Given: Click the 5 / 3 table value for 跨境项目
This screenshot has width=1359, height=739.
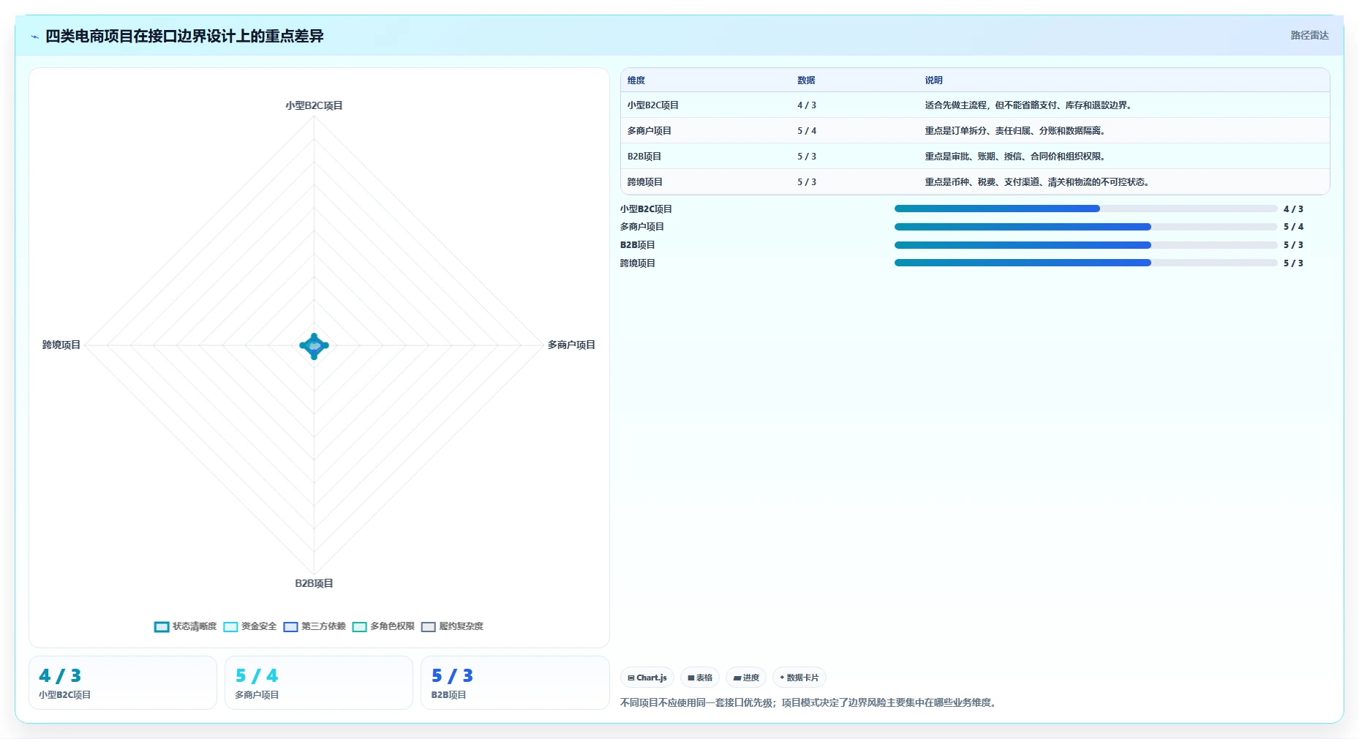Looking at the screenshot, I should point(807,182).
